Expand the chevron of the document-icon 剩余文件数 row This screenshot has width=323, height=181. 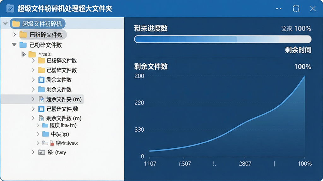coord(33,80)
